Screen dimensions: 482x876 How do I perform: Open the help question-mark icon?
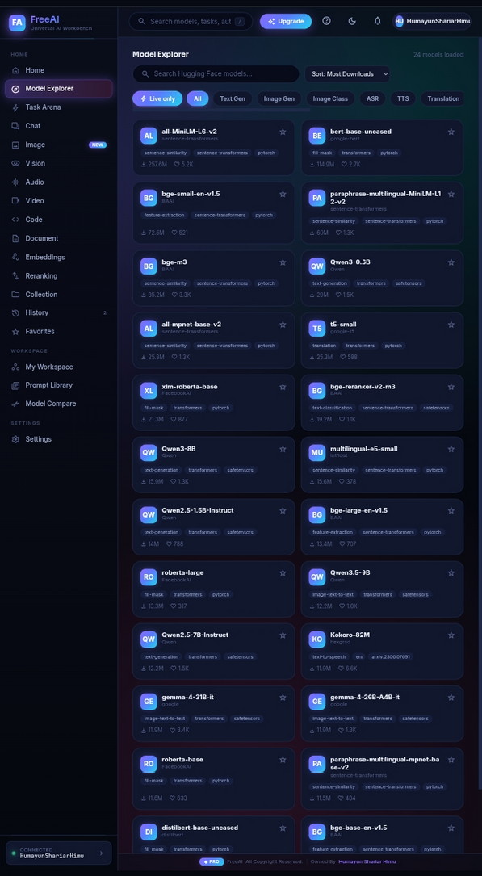click(327, 21)
